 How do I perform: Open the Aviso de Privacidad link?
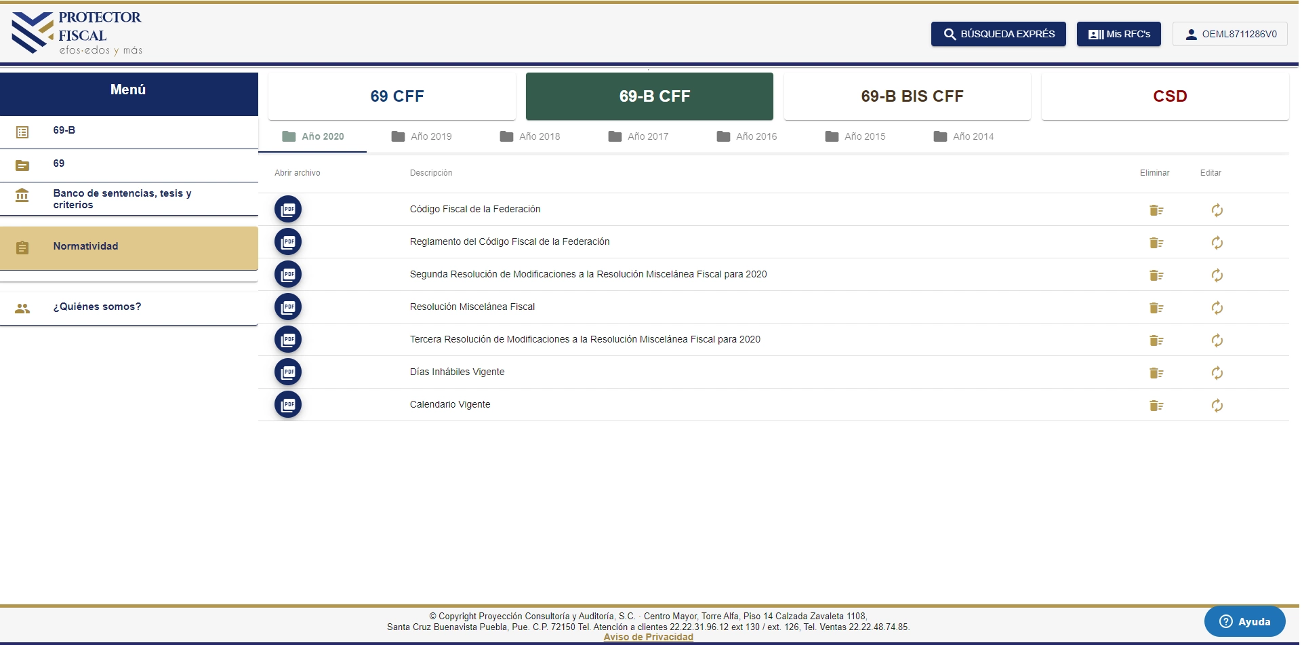(648, 637)
